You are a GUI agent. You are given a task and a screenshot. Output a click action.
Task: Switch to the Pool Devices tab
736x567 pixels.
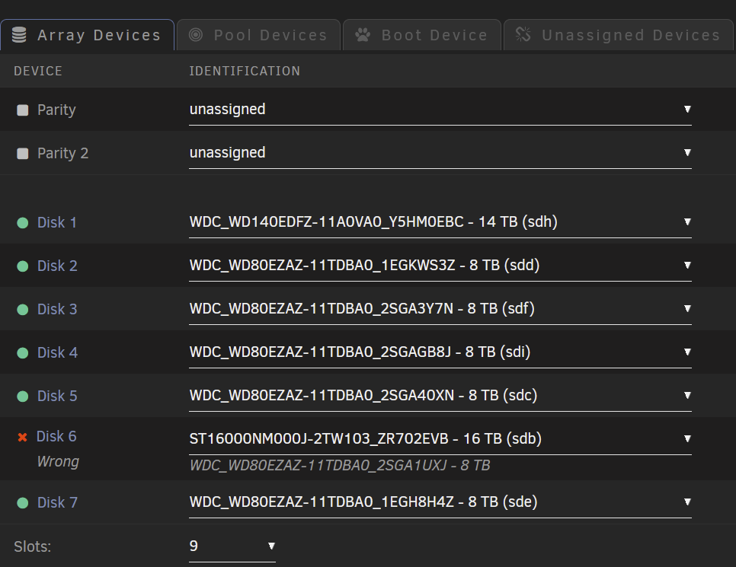click(x=258, y=35)
